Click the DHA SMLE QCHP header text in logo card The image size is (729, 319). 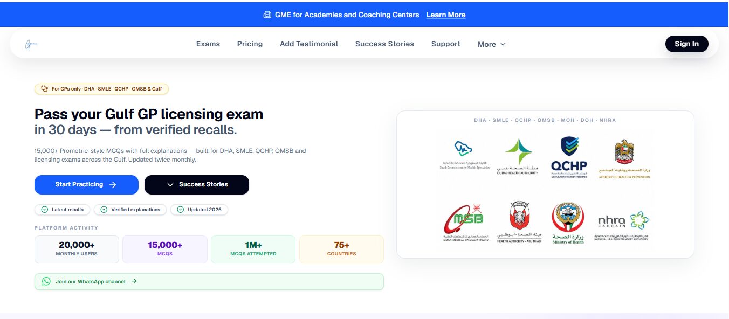click(x=545, y=120)
